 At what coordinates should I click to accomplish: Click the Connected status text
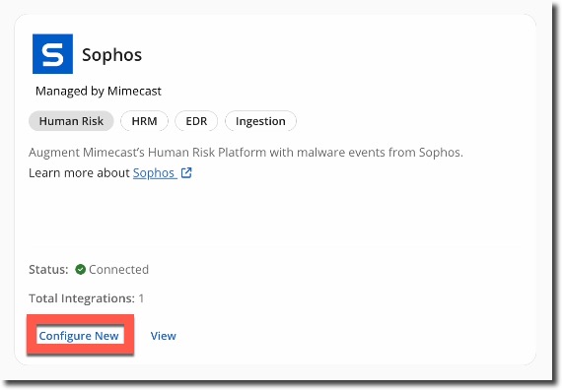point(118,269)
